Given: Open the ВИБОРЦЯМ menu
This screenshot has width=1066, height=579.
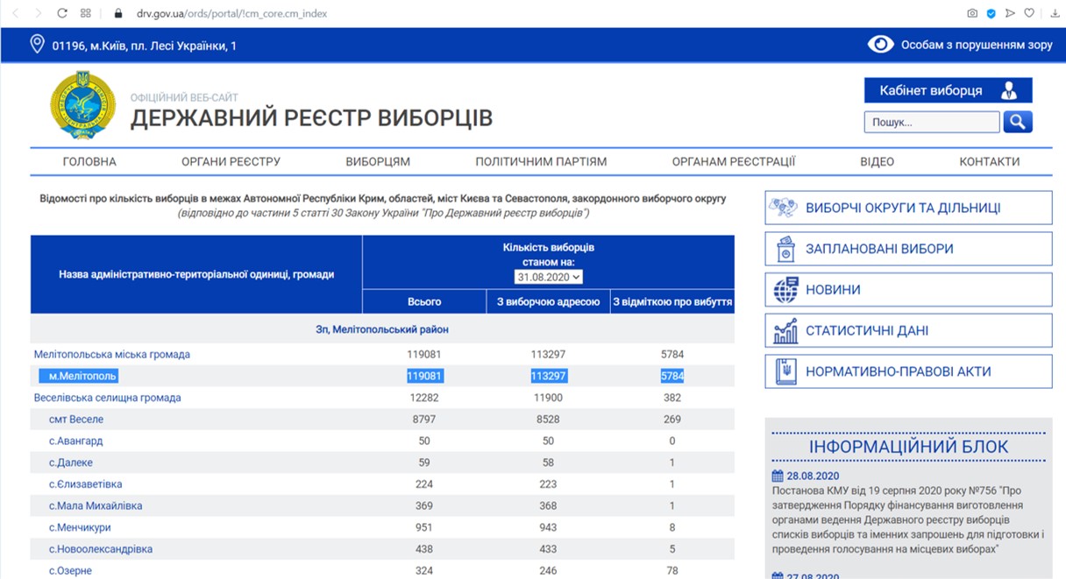Looking at the screenshot, I should [x=378, y=162].
